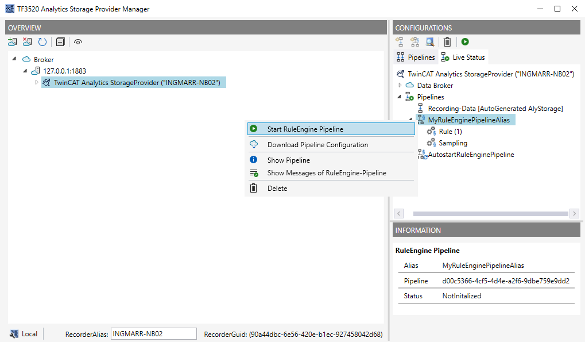Switch to the Live Status tab

[x=463, y=57]
